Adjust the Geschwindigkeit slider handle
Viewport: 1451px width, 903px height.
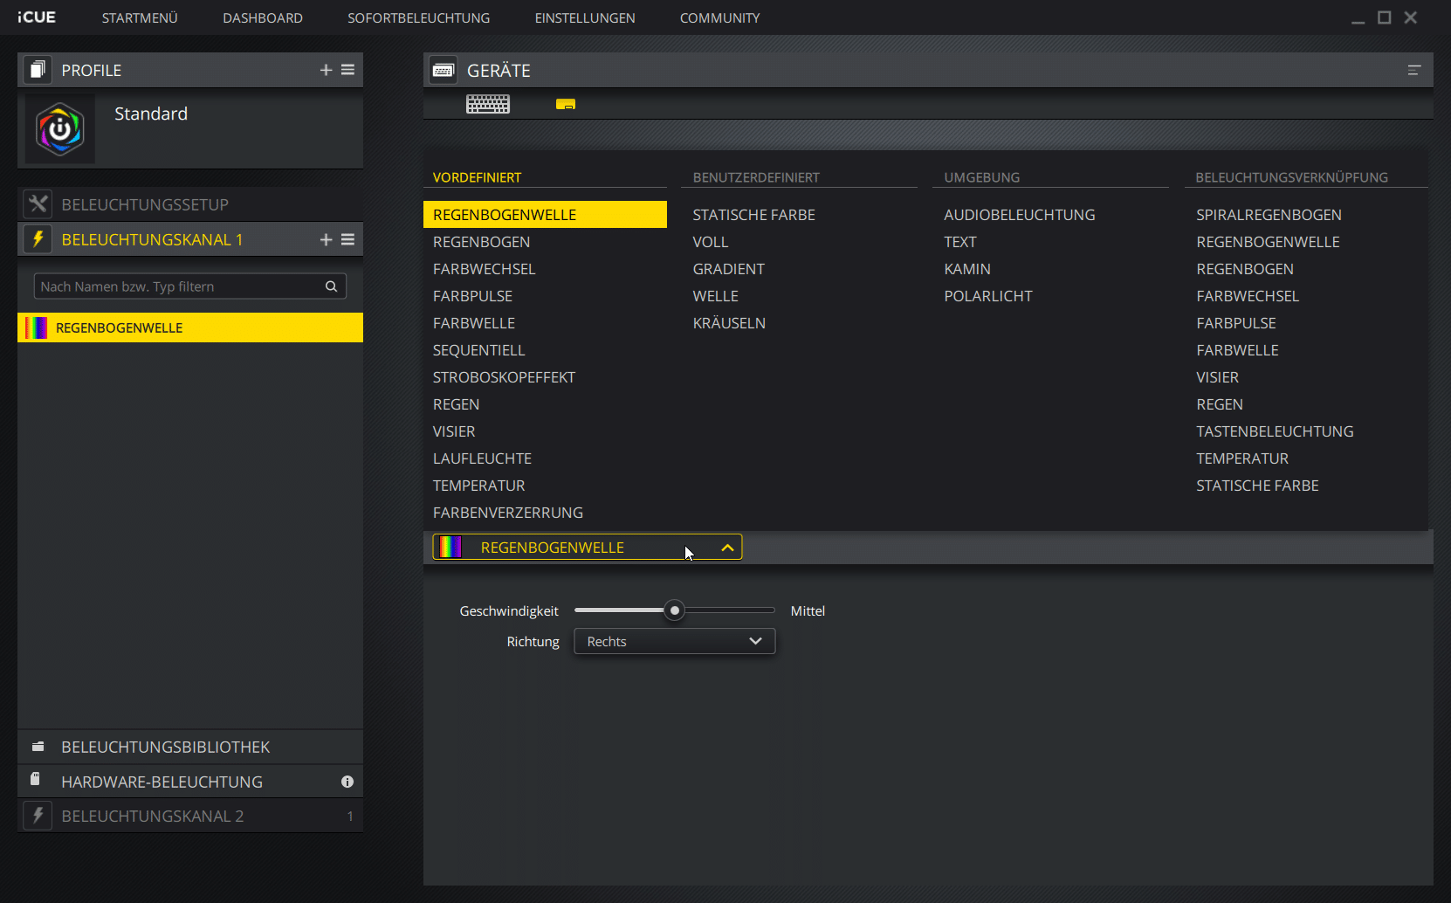(x=674, y=610)
